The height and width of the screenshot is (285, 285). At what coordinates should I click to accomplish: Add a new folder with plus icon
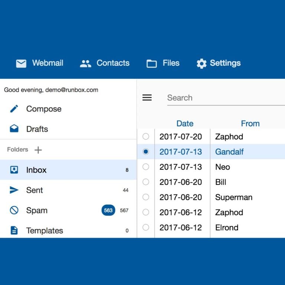click(38, 150)
